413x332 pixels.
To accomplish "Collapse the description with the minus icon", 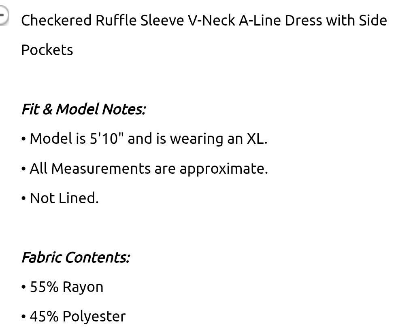I will 3,17.
